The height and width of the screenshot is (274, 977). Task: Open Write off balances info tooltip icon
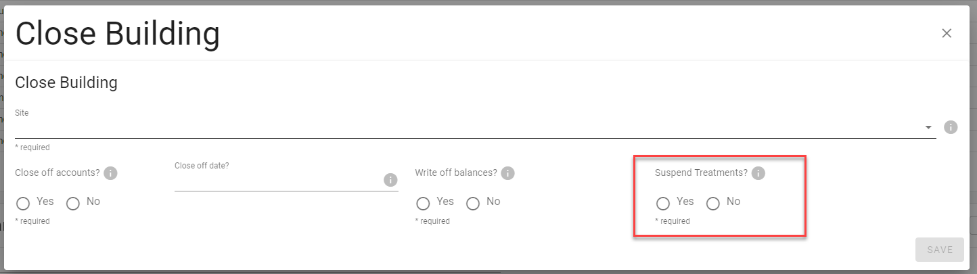click(507, 173)
